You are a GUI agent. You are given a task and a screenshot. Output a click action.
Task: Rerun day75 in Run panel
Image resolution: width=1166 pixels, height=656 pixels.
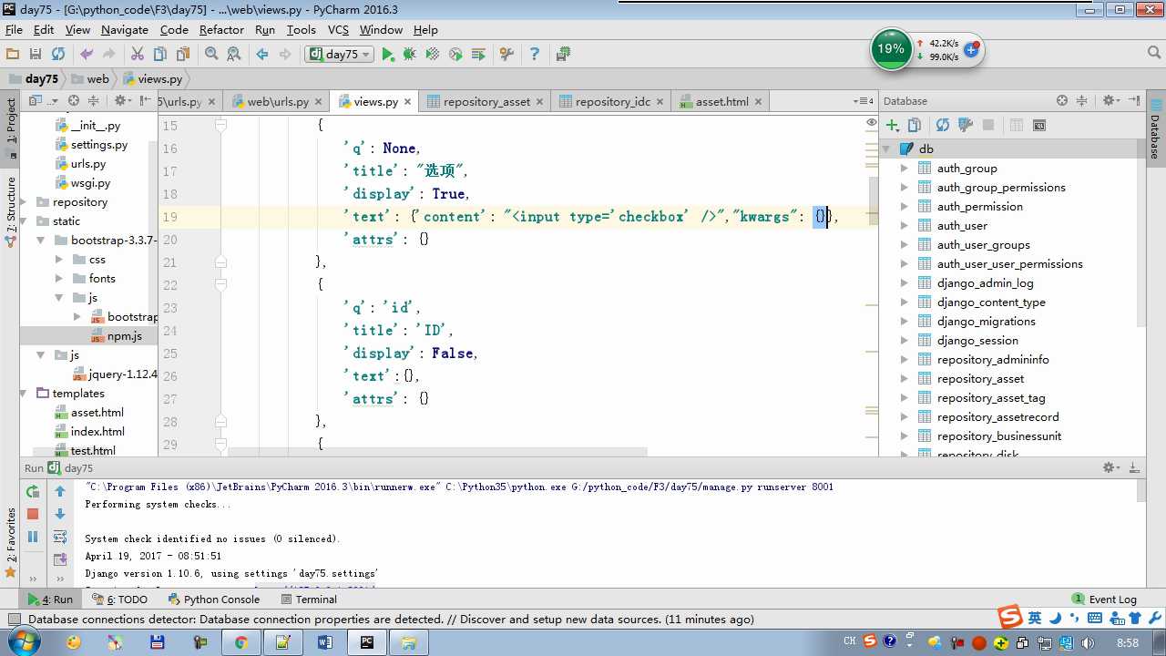click(x=33, y=491)
